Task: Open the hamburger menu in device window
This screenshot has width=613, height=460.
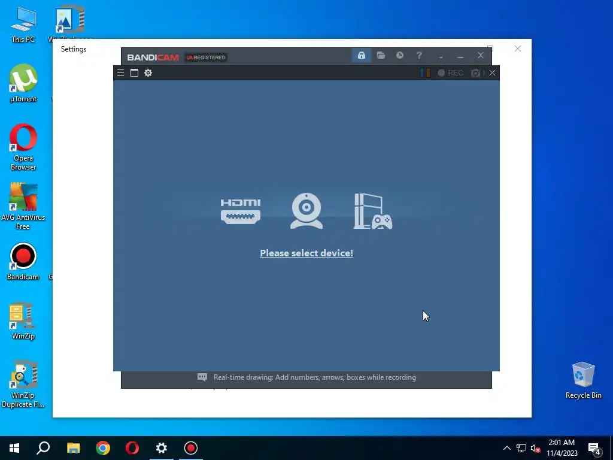Action: tap(120, 72)
